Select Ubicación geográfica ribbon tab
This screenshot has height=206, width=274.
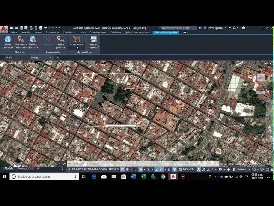tap(166, 33)
